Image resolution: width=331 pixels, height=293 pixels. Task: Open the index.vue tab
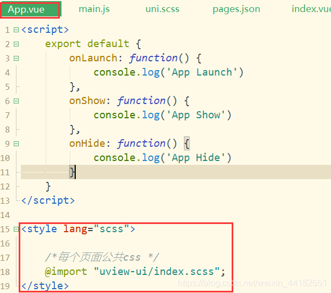pos(311,9)
